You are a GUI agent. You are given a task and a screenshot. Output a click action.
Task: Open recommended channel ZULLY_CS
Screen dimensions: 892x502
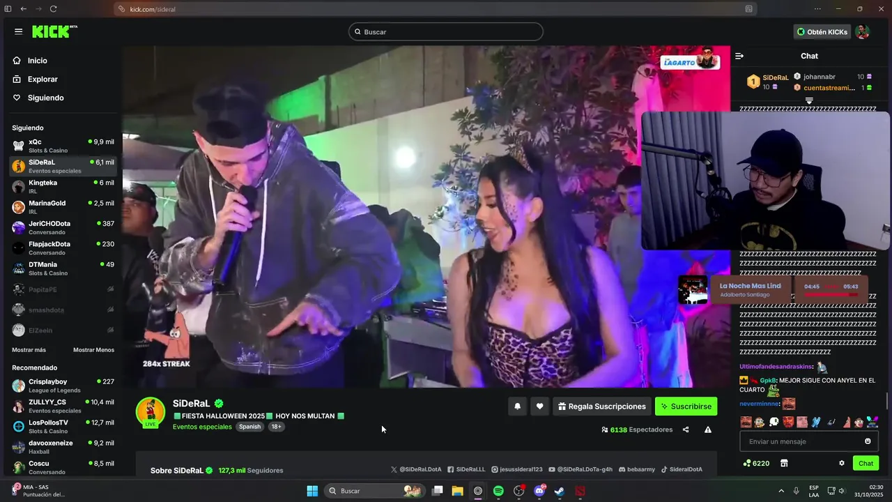(63, 406)
